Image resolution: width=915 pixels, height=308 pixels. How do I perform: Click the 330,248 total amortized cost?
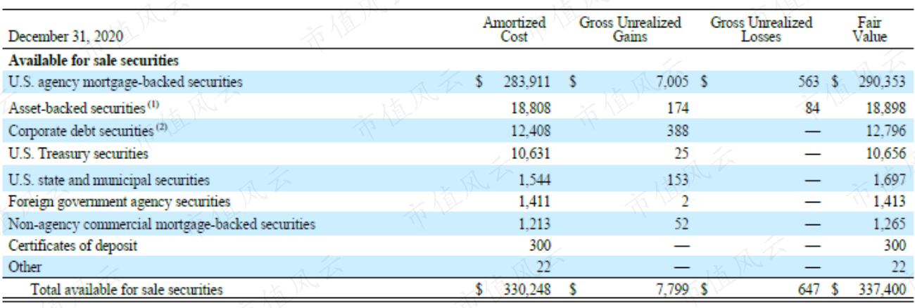(x=526, y=289)
